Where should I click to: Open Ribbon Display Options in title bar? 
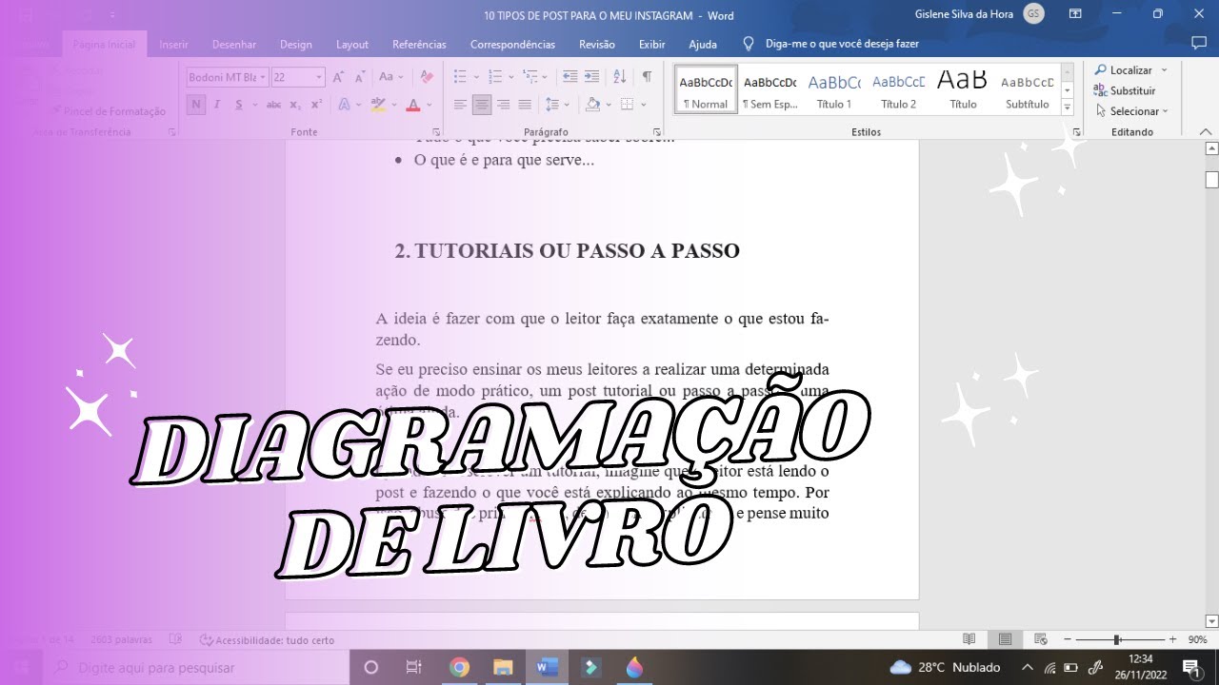1075,14
